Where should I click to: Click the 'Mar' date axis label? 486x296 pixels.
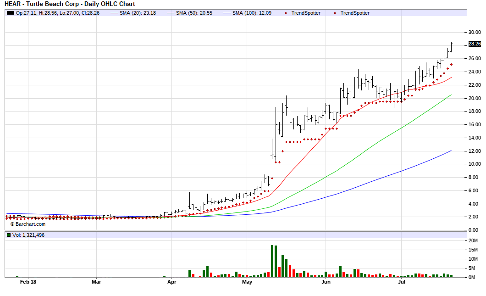[x=96, y=282]
